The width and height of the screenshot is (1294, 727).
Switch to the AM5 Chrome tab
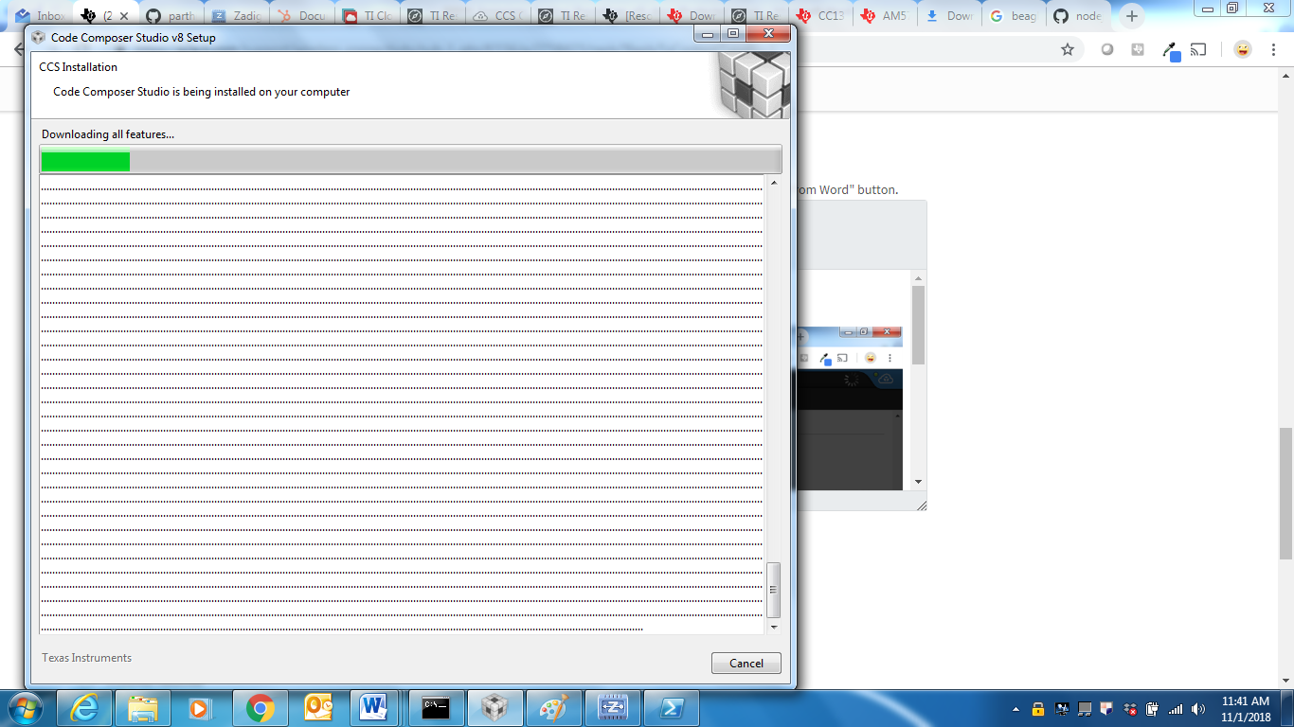[885, 16]
